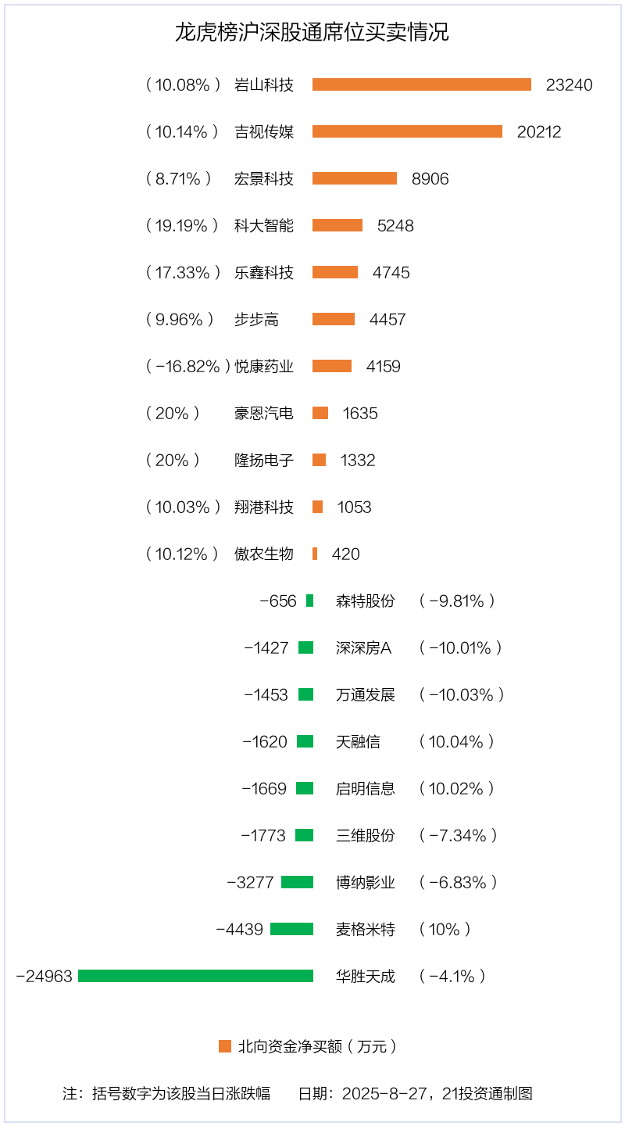The width and height of the screenshot is (625, 1126).
Task: Click the orange bar for 岩山科技
Action: tap(422, 84)
